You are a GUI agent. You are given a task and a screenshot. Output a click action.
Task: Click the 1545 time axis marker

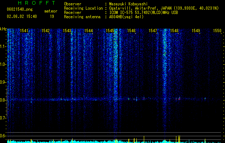click(x=110, y=31)
